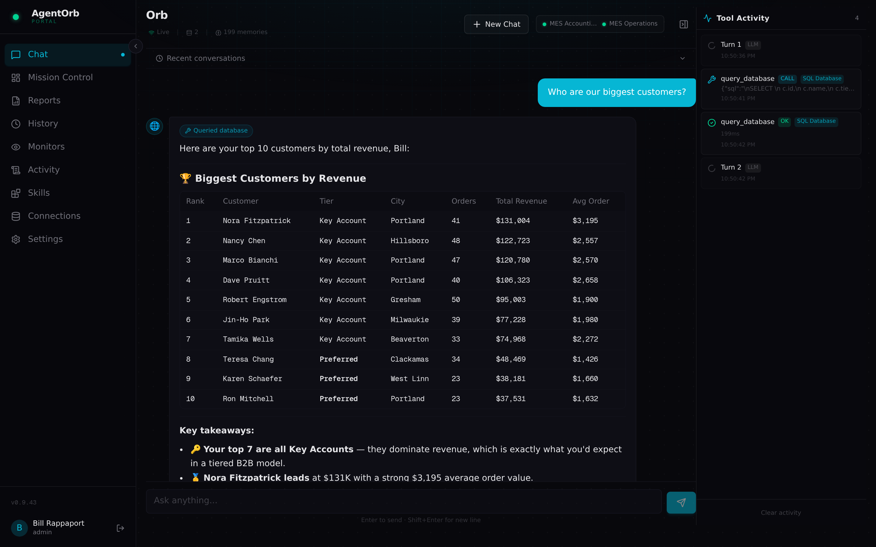Select Ron Mitchell customer cell

pos(248,399)
